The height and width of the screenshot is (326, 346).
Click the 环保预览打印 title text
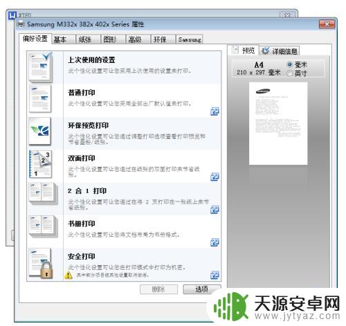(88, 125)
